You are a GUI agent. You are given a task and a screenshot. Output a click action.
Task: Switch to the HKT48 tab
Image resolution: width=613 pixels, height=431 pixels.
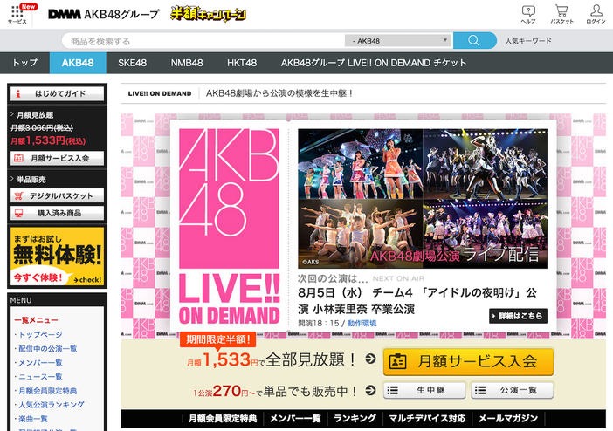(242, 63)
